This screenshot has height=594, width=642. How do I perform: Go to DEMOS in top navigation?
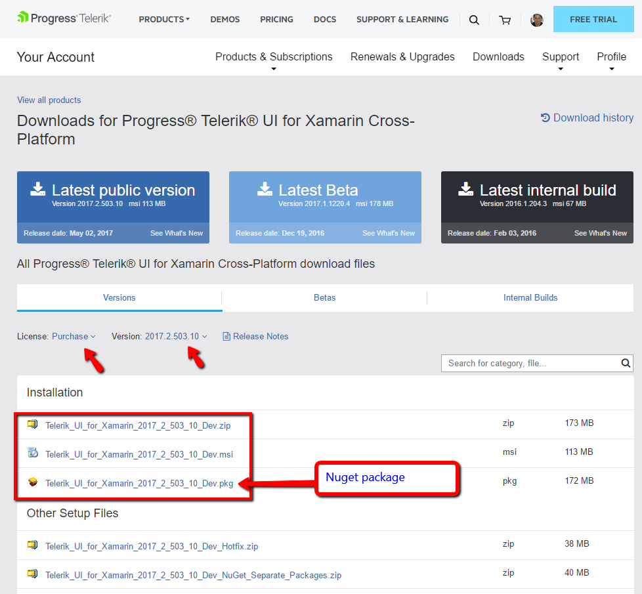pyautogui.click(x=225, y=19)
